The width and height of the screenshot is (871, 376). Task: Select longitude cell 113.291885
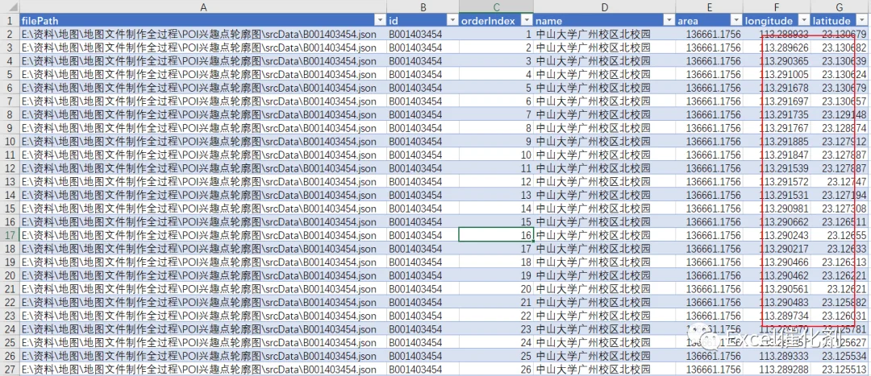(x=776, y=142)
